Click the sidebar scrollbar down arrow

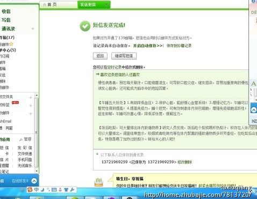(x=37, y=171)
